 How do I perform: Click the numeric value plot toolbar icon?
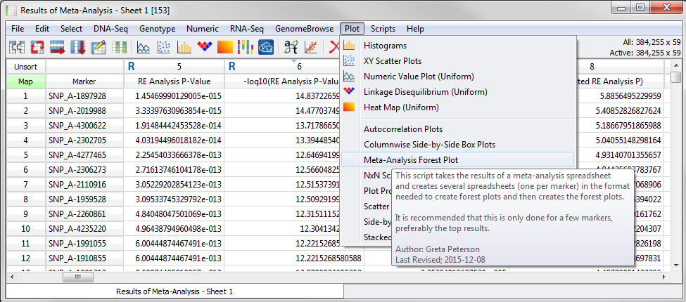(x=144, y=48)
